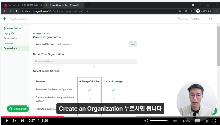The image size is (220, 125).
Task: Open All Clusters link
Action: pos(183,19)
